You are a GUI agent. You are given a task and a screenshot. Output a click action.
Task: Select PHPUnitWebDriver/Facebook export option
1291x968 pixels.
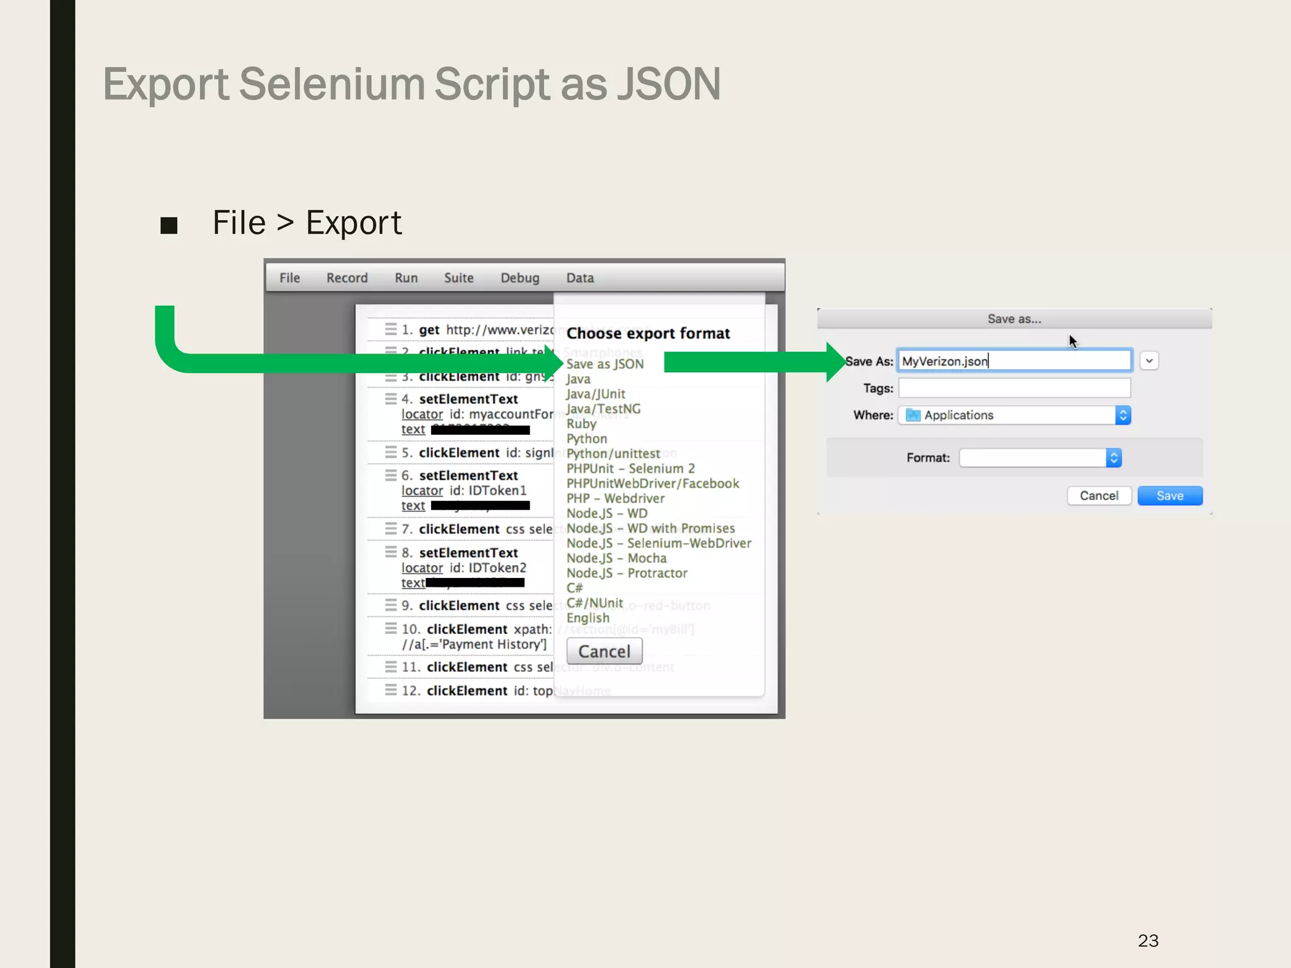click(x=652, y=483)
